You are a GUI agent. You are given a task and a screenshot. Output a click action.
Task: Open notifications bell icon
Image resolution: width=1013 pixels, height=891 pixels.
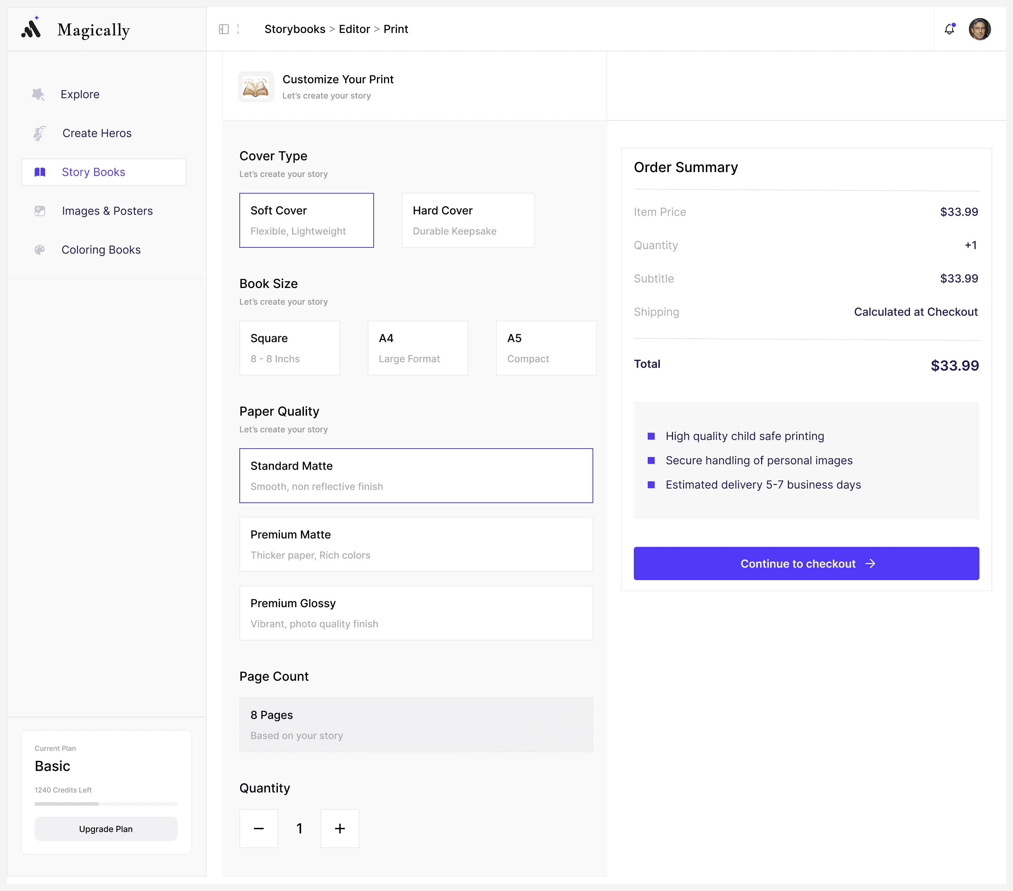949,29
